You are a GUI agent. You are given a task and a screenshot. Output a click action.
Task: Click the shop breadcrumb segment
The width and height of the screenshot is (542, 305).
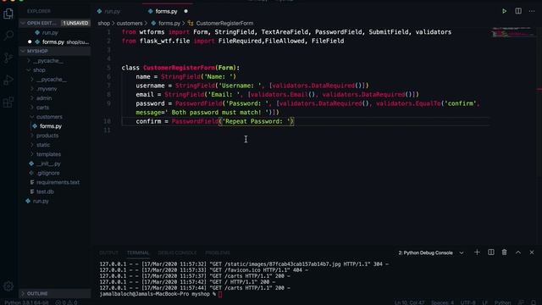(103, 23)
